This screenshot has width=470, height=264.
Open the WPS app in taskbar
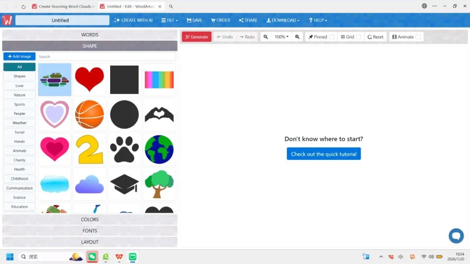[x=119, y=257]
